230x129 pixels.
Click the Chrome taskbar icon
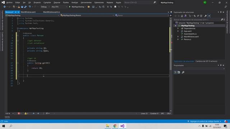coord(115,126)
